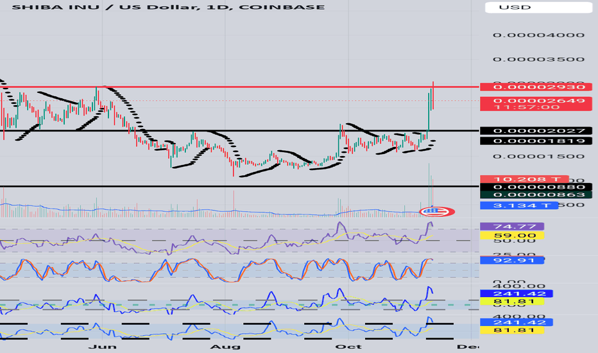
Task: Click the purple RSI value 74.77
Action: [512, 227]
